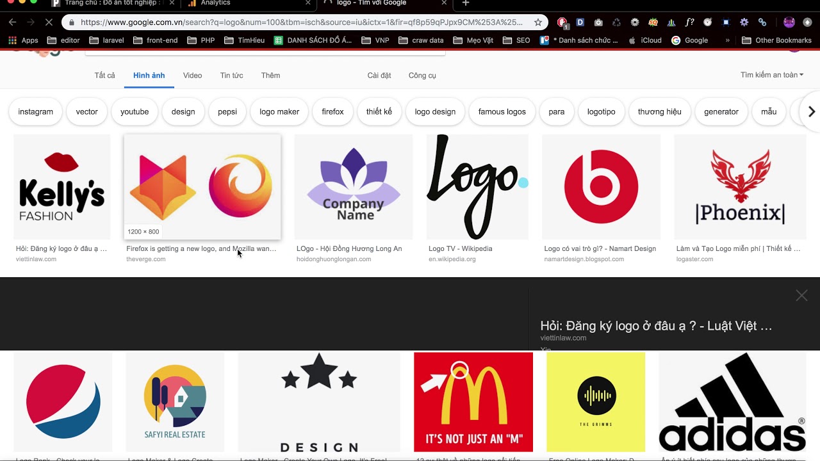820x461 pixels.
Task: Open Công cụ tools
Action: point(422,76)
